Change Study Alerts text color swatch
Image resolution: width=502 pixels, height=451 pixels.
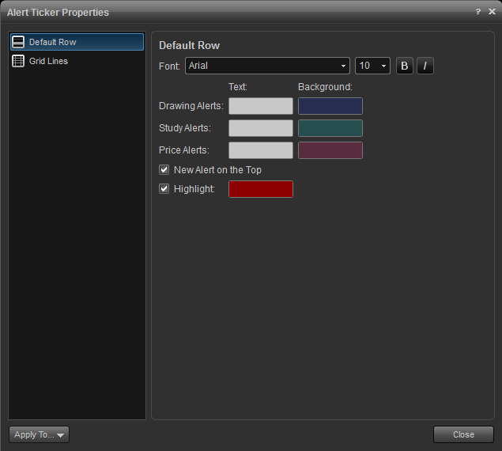click(x=261, y=128)
